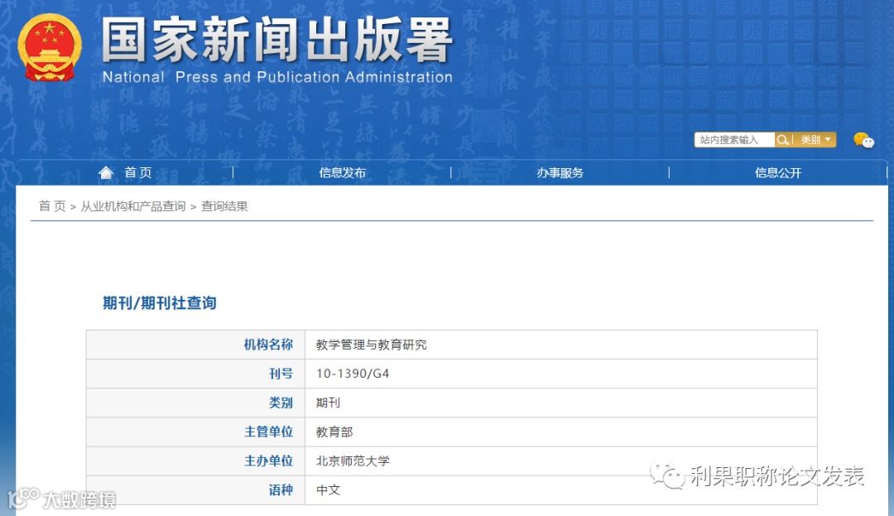
Task: Open the 办事服务 navigation menu
Action: 560,173
